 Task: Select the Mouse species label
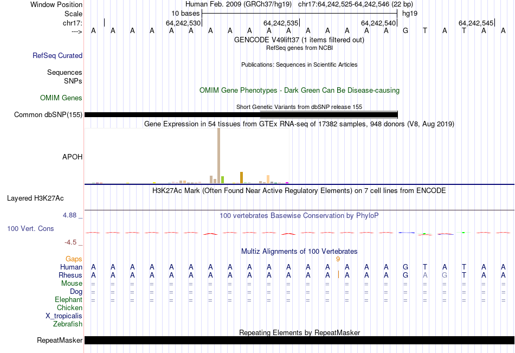pyautogui.click(x=72, y=283)
